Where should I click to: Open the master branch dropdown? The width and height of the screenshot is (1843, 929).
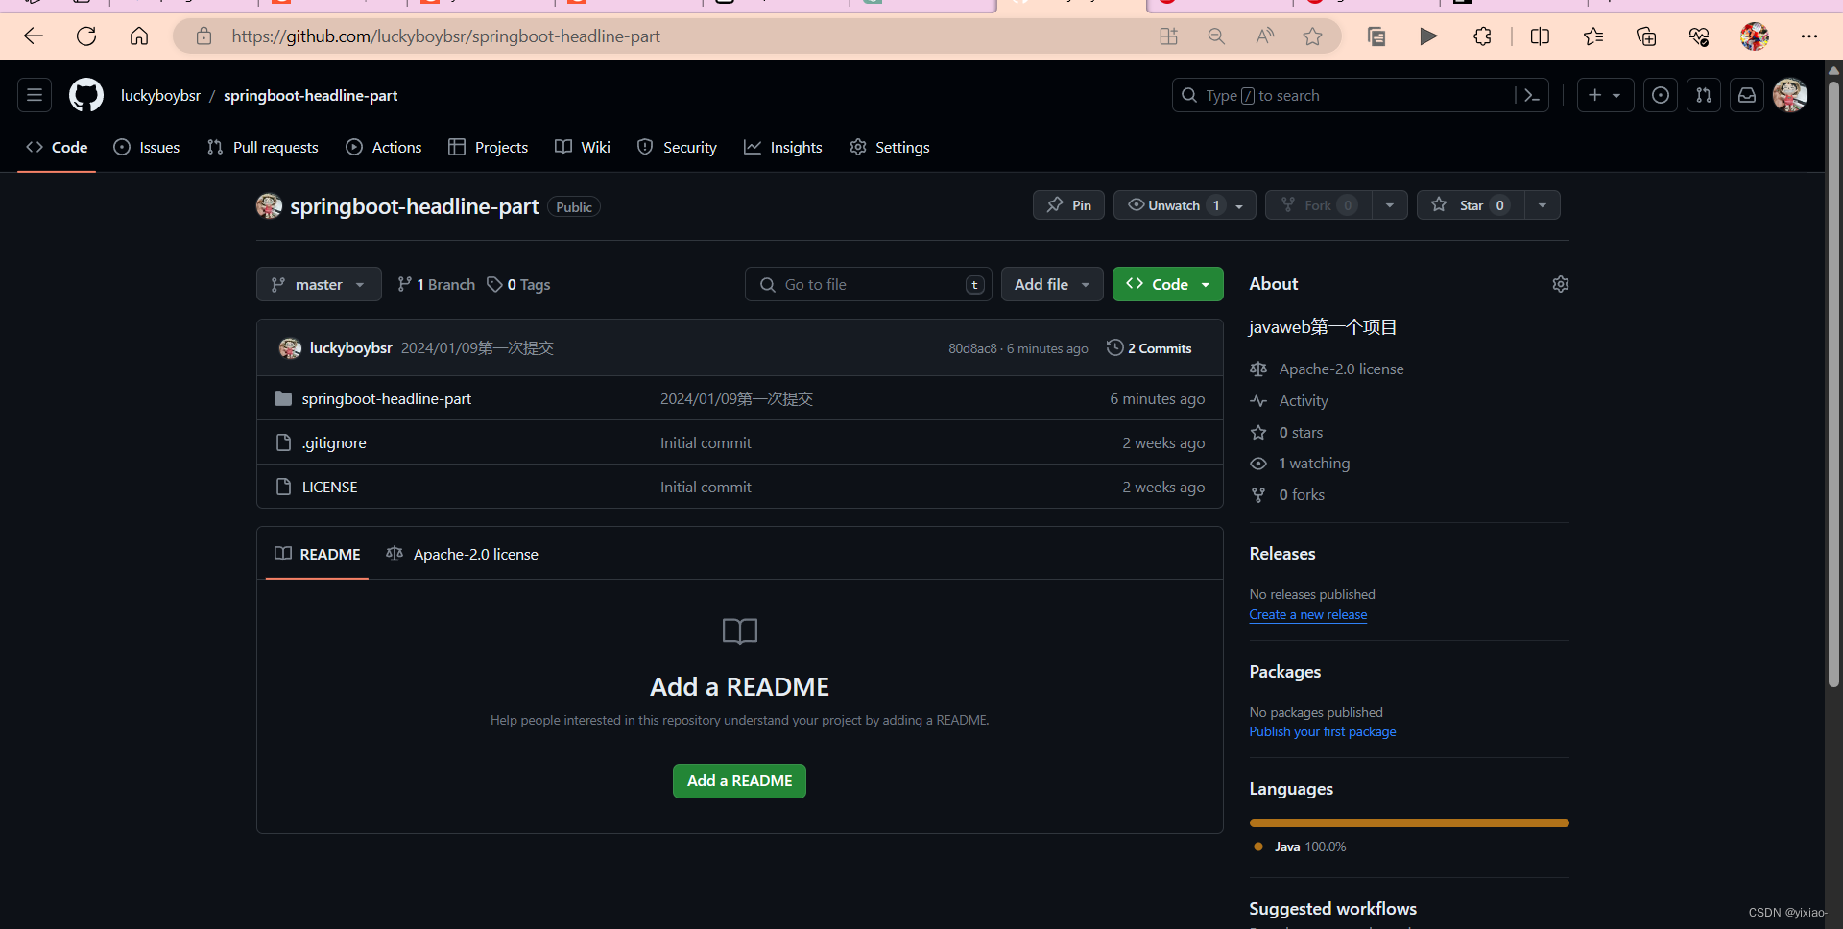[319, 284]
